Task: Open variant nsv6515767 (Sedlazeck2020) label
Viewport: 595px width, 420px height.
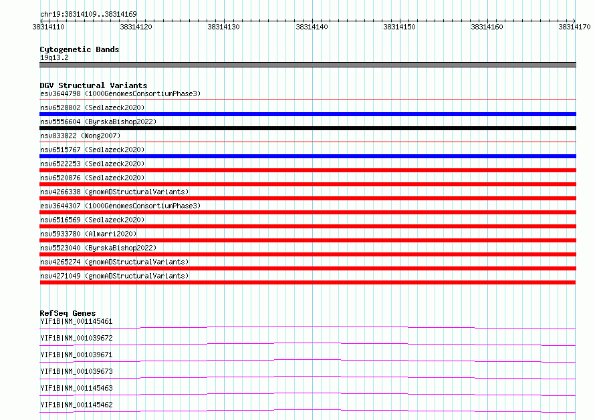Action: pos(92,150)
